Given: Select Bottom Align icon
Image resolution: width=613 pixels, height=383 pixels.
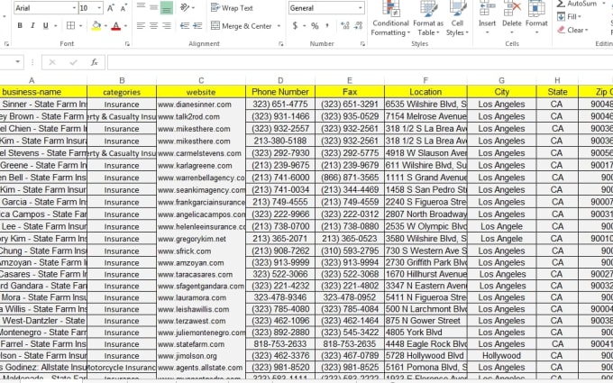Looking at the screenshot, I should click(167, 8).
